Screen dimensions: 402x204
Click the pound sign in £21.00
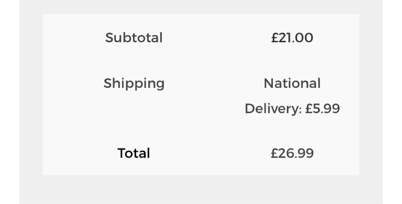click(x=274, y=38)
